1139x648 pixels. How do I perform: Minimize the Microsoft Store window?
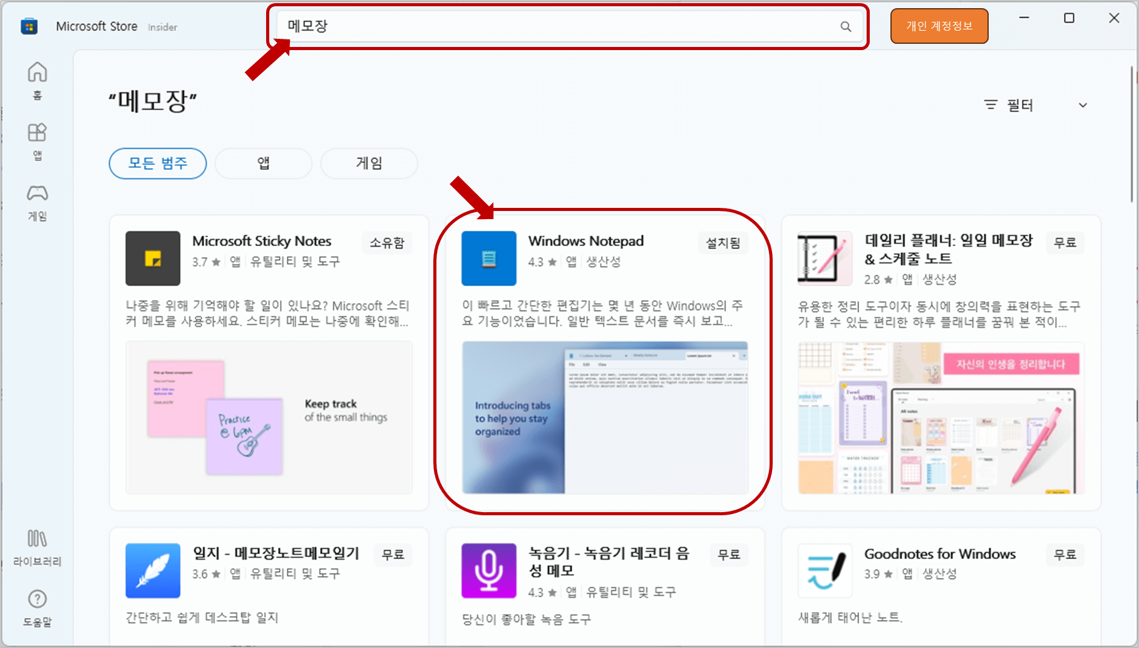click(x=1024, y=18)
